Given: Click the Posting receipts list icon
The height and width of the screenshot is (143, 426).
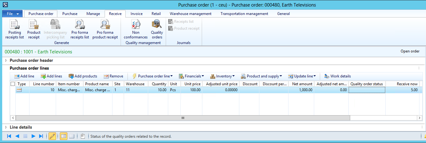Looking at the screenshot, I should pos(14,24).
